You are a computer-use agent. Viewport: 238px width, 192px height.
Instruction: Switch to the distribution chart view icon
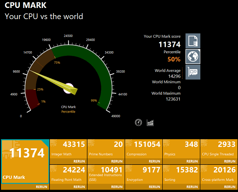pos(150,122)
